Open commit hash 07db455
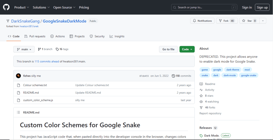 (x=144, y=76)
